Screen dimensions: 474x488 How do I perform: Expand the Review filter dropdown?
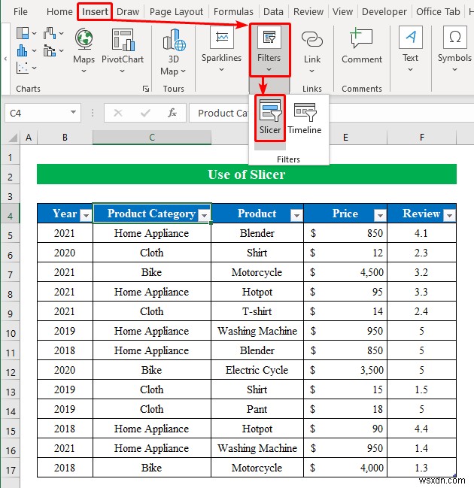coord(449,215)
